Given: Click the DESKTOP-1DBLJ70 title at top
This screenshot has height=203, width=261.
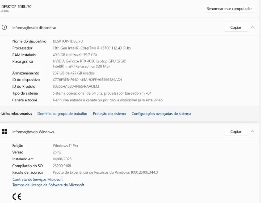Looking at the screenshot, I should pyautogui.click(x=16, y=7).
